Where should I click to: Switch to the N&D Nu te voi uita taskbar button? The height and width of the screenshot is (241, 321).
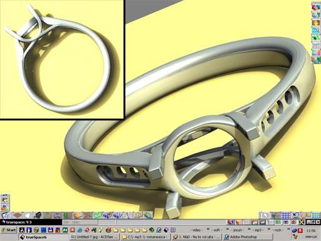pyautogui.click(x=196, y=237)
